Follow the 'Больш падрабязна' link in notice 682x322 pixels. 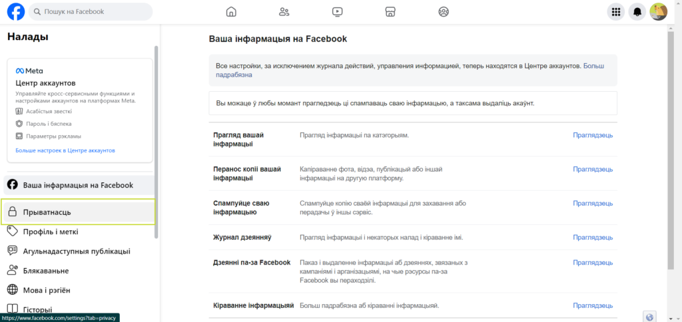tap(410, 71)
